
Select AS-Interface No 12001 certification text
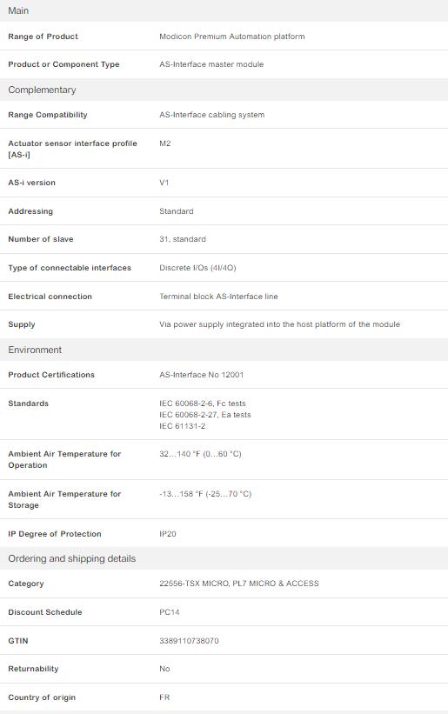click(201, 375)
